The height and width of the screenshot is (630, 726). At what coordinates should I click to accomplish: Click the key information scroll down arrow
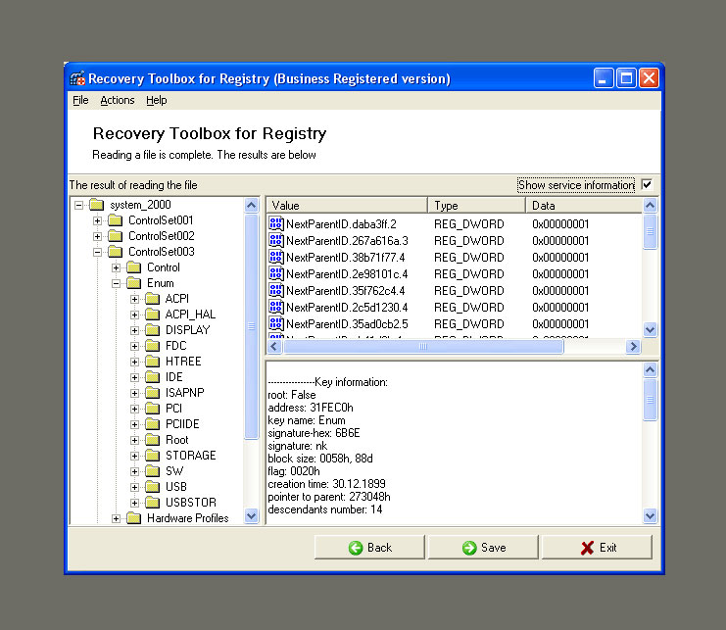pyautogui.click(x=650, y=515)
